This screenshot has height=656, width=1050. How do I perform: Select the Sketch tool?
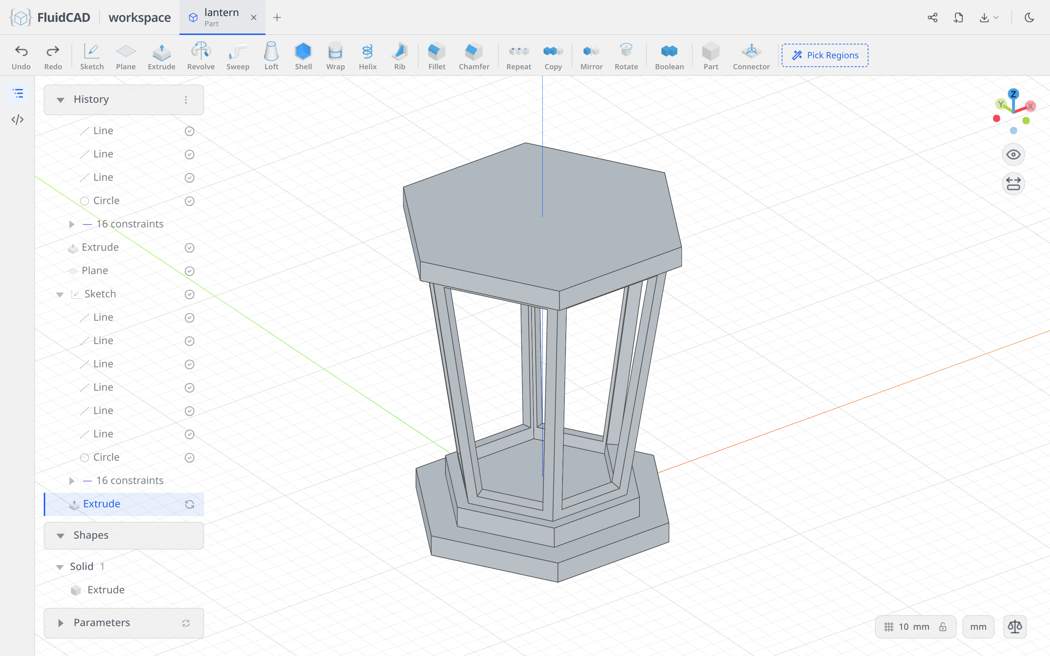pos(92,56)
